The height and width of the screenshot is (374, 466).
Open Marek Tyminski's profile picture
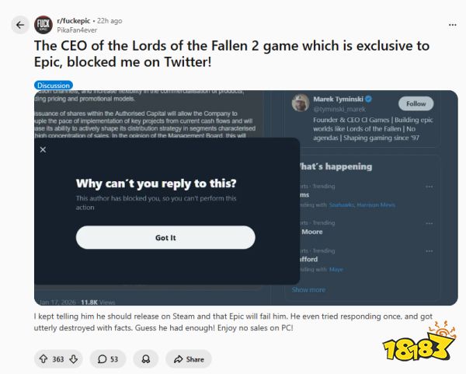(300, 103)
